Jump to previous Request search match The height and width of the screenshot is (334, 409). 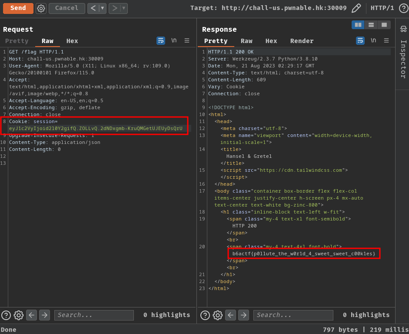click(x=32, y=315)
